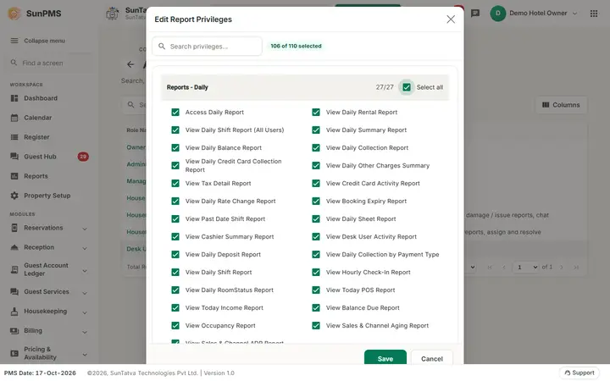The height and width of the screenshot is (381, 610).
Task: Click the Billing icon in sidebar
Action: click(x=14, y=331)
